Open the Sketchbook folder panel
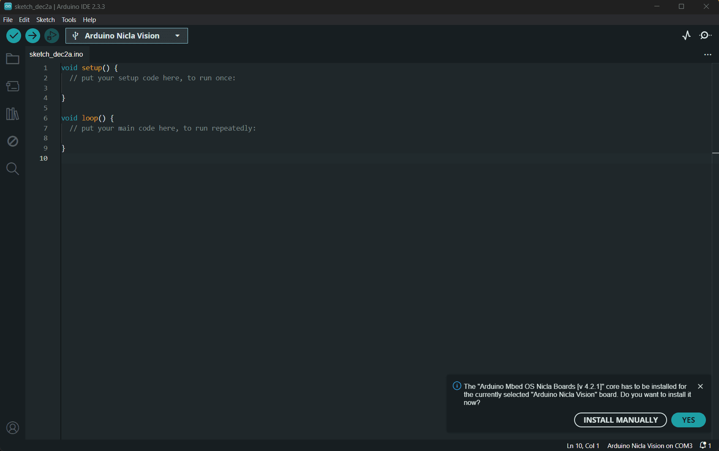This screenshot has height=451, width=719. point(13,59)
